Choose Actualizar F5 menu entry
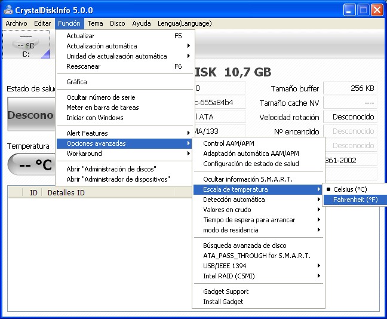 [124, 36]
